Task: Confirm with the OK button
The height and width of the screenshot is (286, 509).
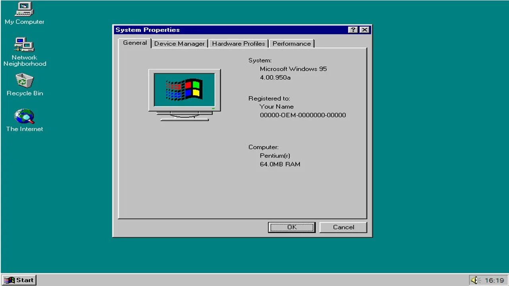Action: (291, 227)
